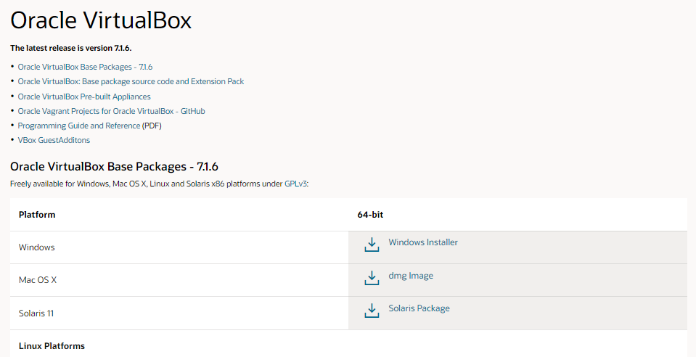
Task: Open Base package source code and Extension Pack link
Action: [131, 82]
